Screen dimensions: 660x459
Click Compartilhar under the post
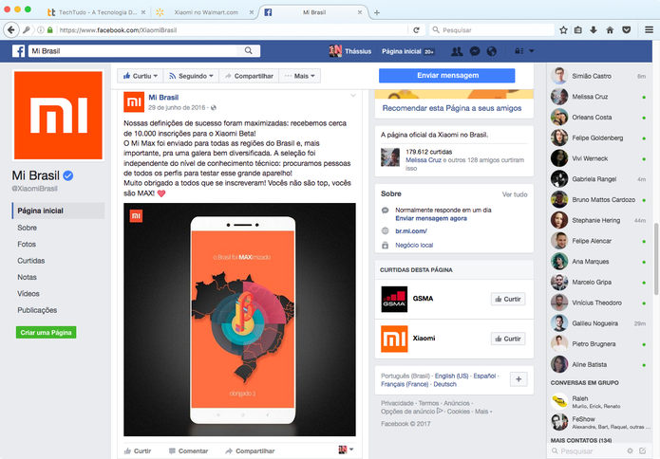[250, 451]
